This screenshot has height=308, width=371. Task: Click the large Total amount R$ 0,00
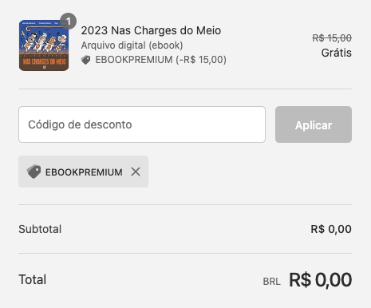click(321, 280)
